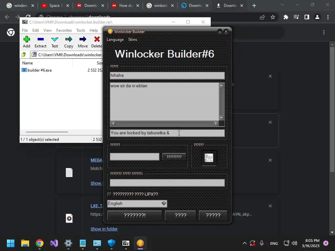Open Visual Studio from taskbar
Screen dimensions: 335x251
[54, 243]
